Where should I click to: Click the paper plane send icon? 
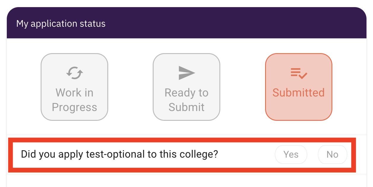(187, 73)
